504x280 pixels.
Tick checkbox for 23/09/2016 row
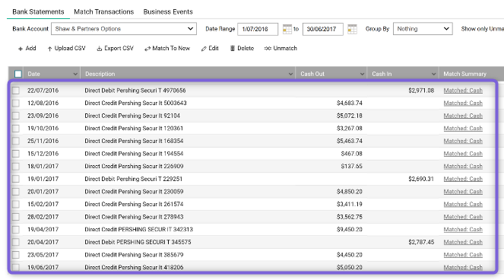16,116
